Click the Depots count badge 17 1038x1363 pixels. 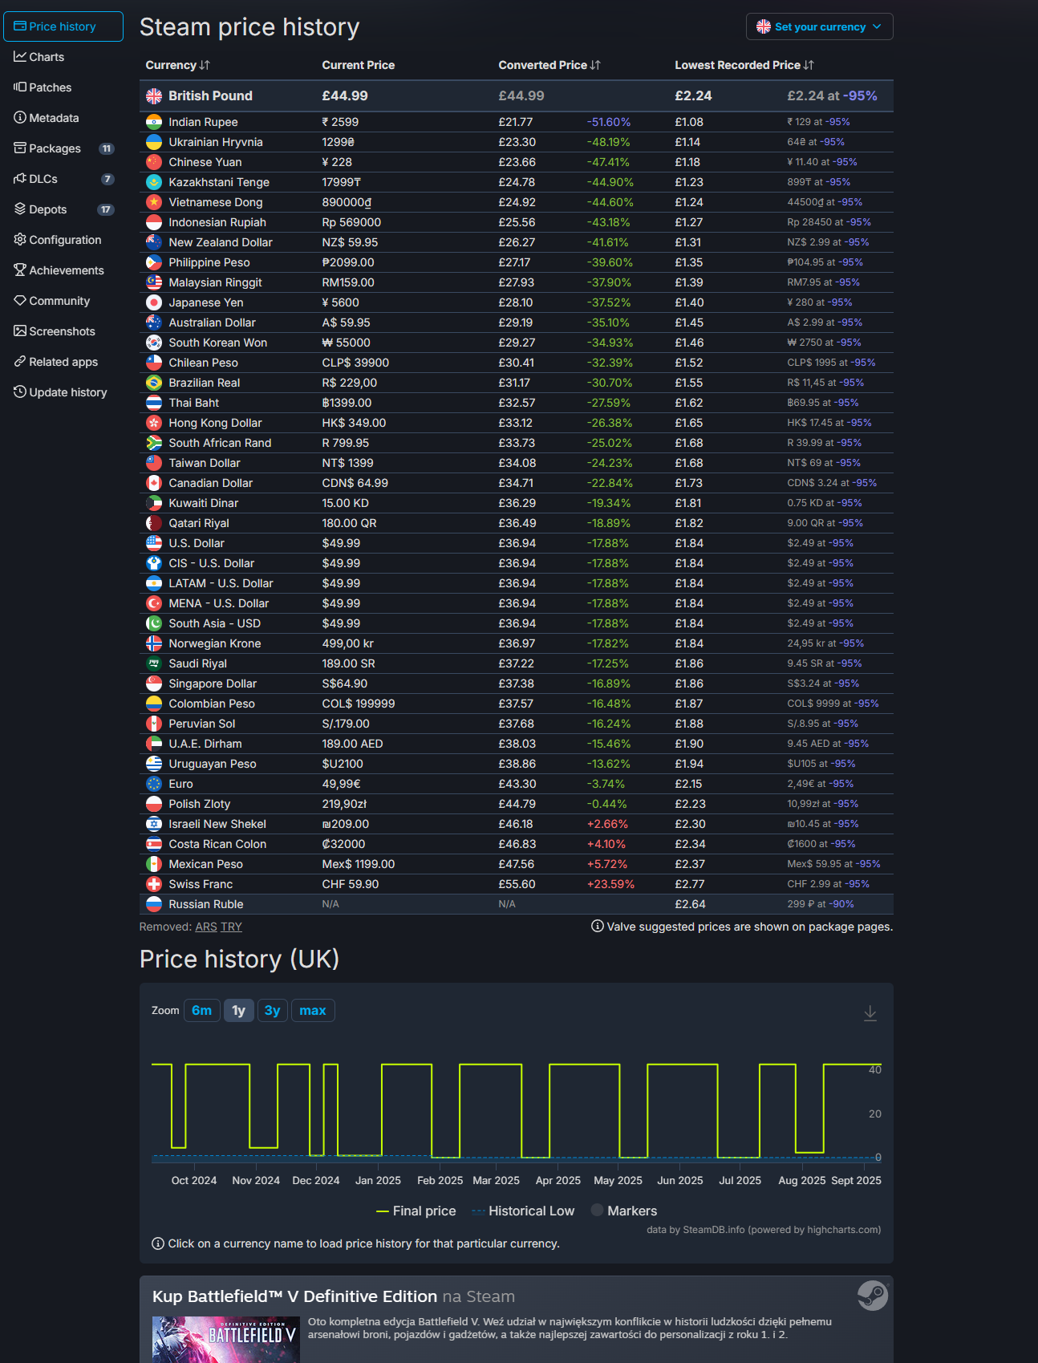coord(105,209)
